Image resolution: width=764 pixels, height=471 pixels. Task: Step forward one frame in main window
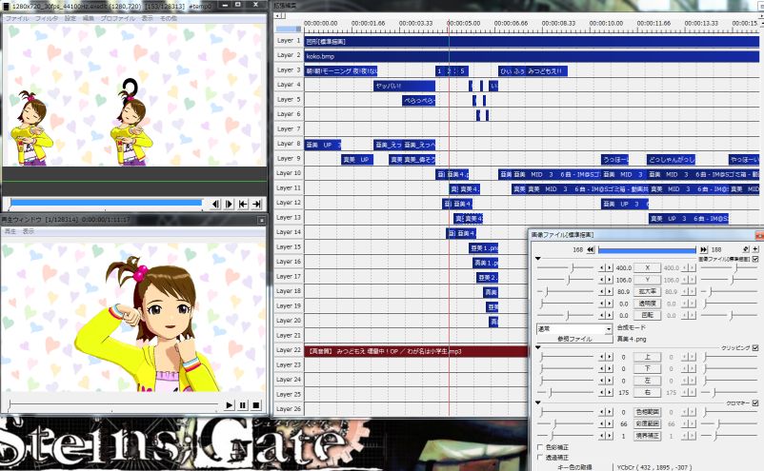229,205
